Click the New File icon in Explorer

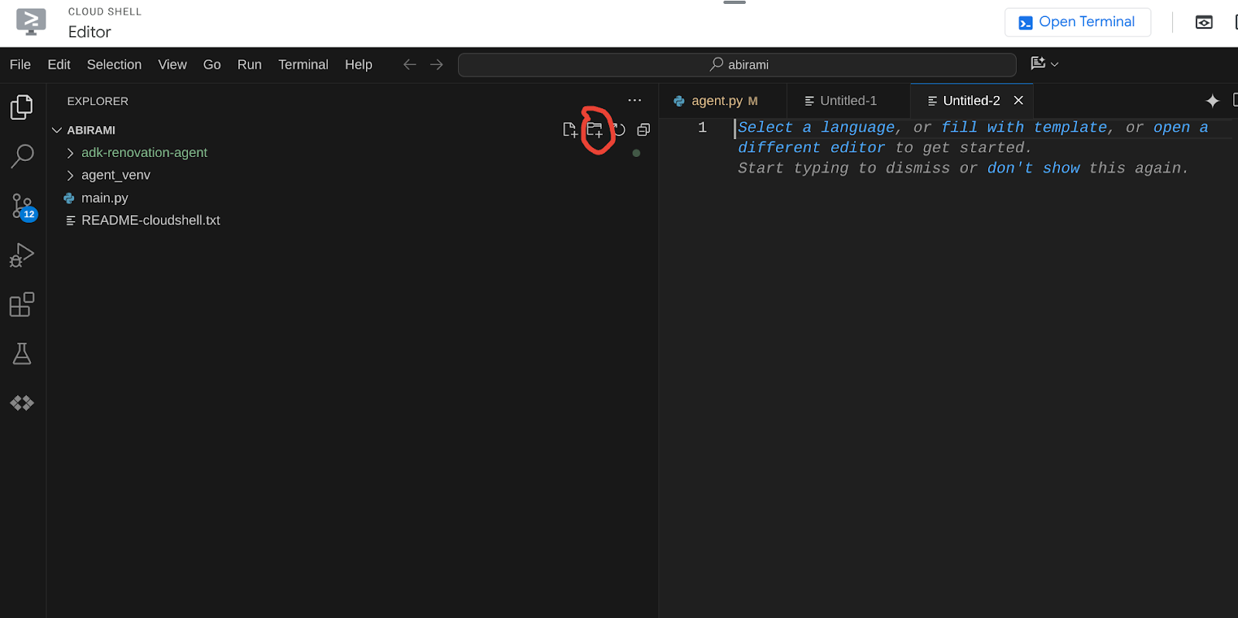point(569,130)
